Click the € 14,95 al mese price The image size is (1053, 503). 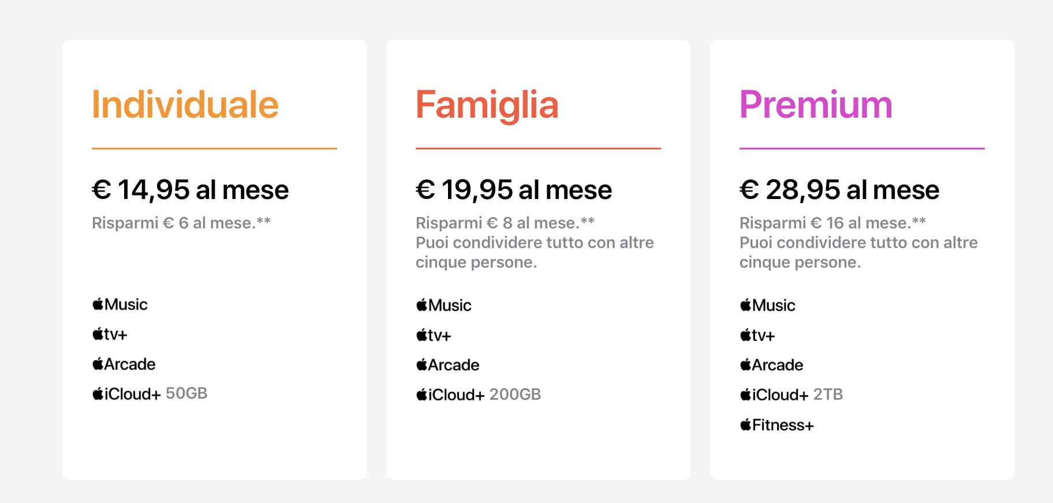click(191, 190)
